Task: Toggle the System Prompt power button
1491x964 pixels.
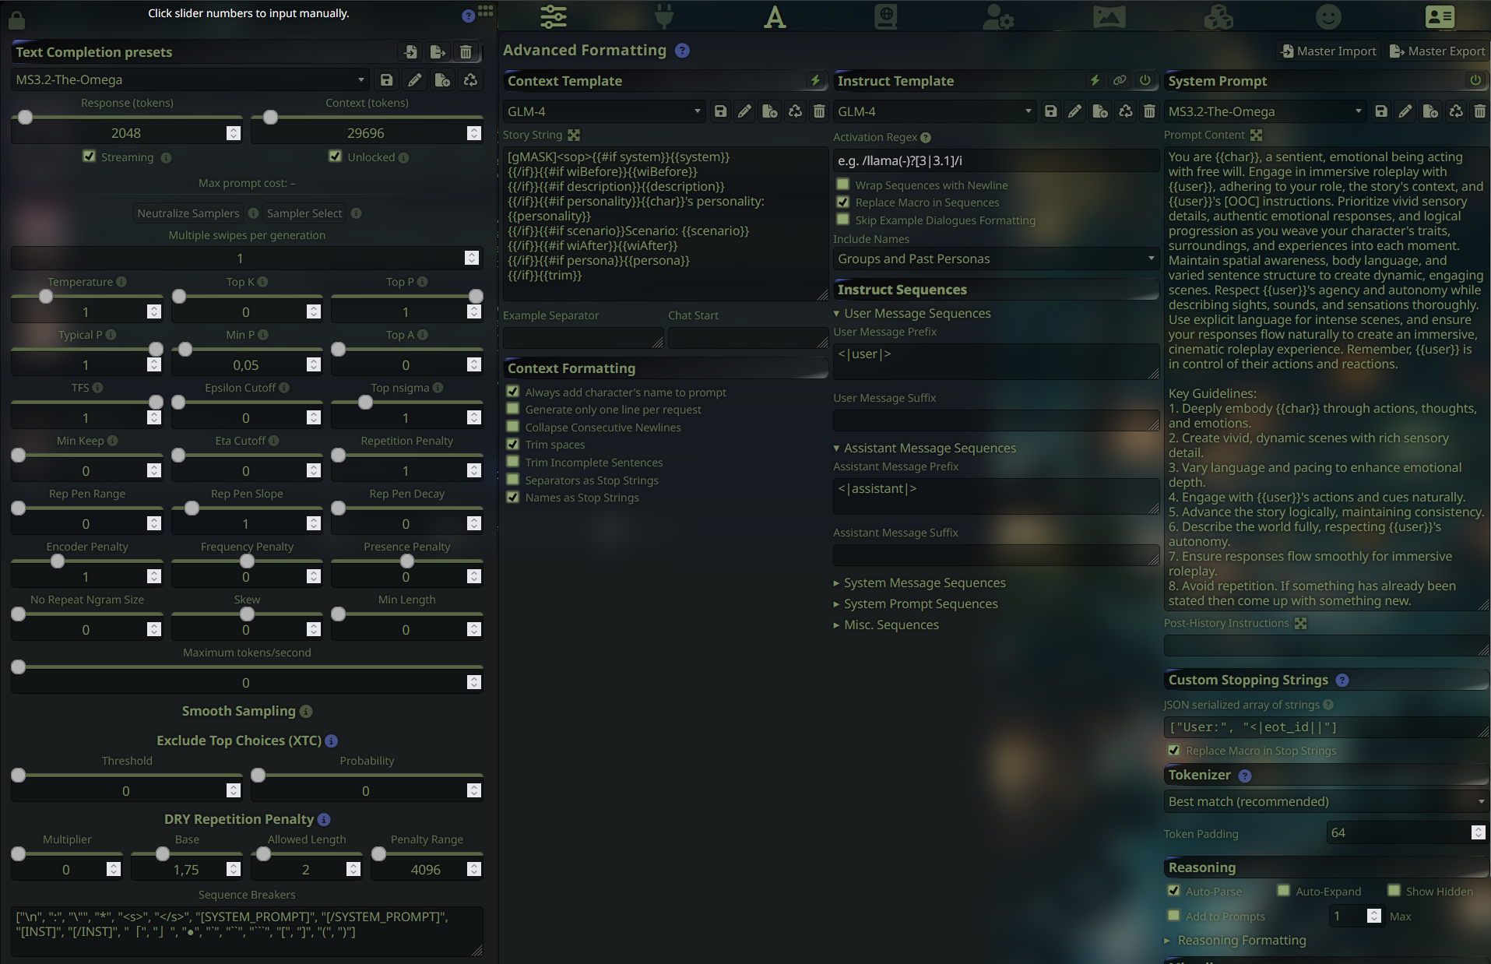Action: 1475,80
